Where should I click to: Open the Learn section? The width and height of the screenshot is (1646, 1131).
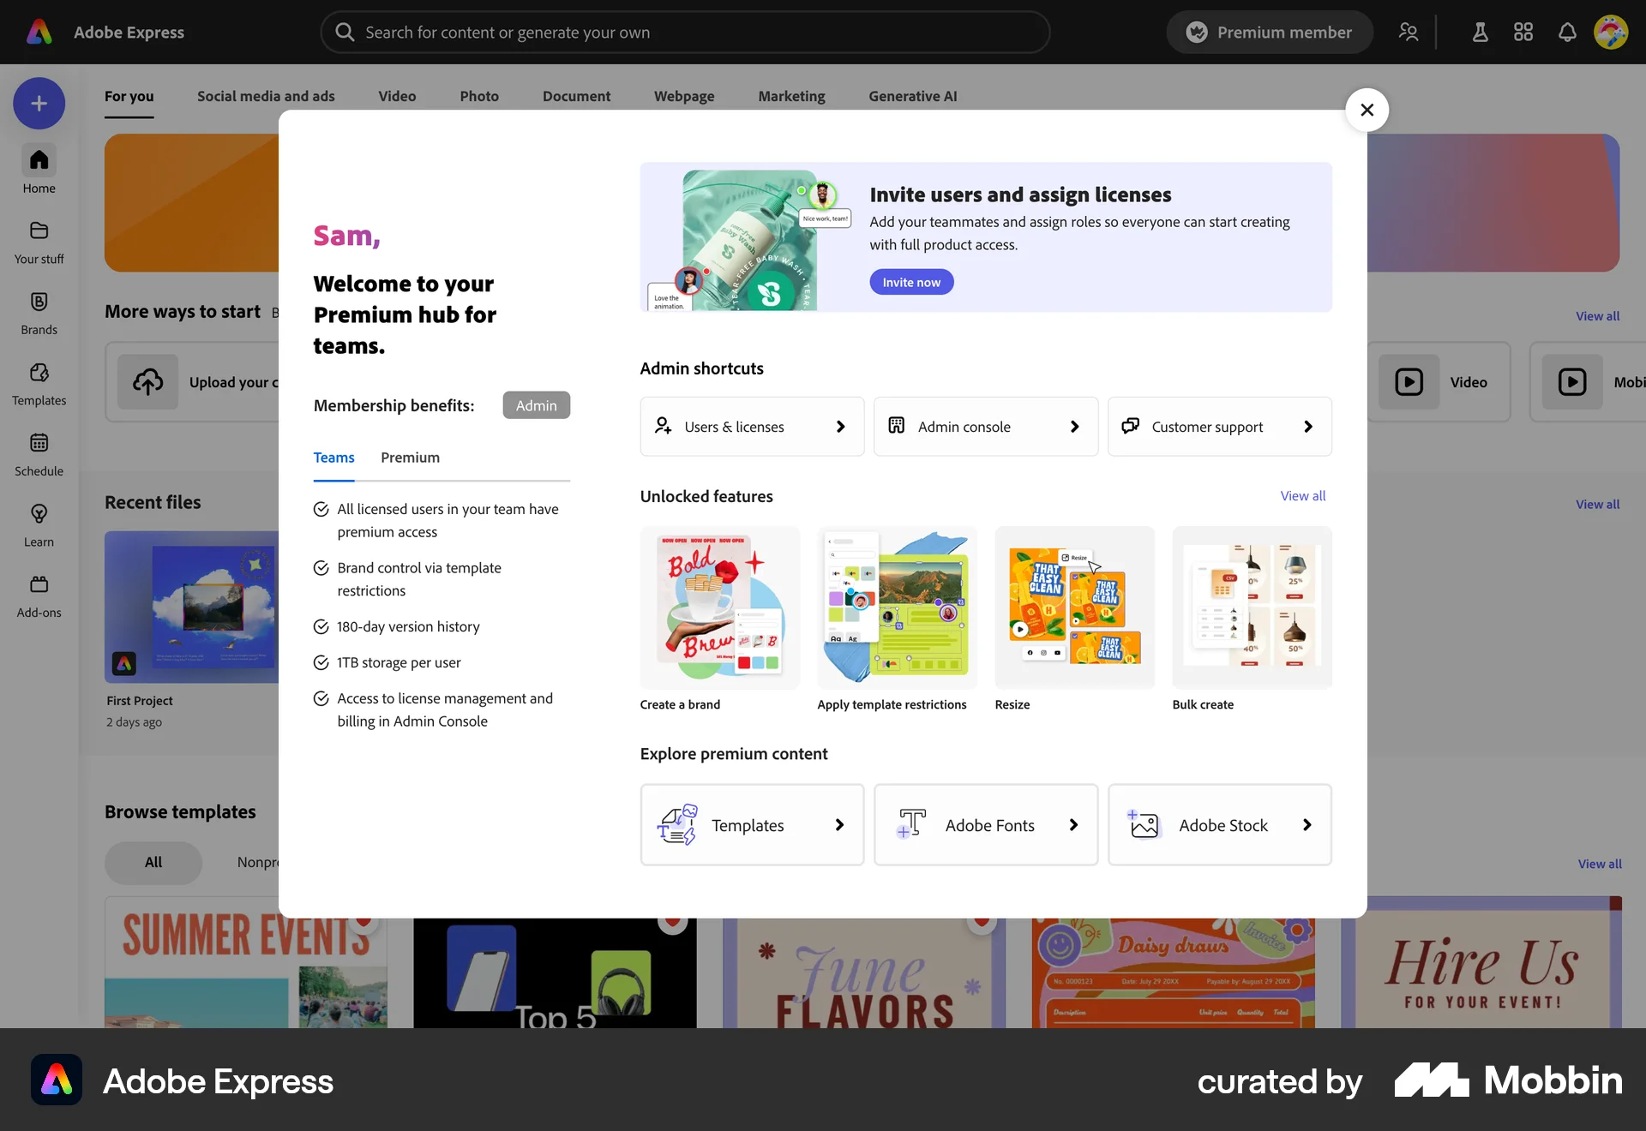pos(38,524)
